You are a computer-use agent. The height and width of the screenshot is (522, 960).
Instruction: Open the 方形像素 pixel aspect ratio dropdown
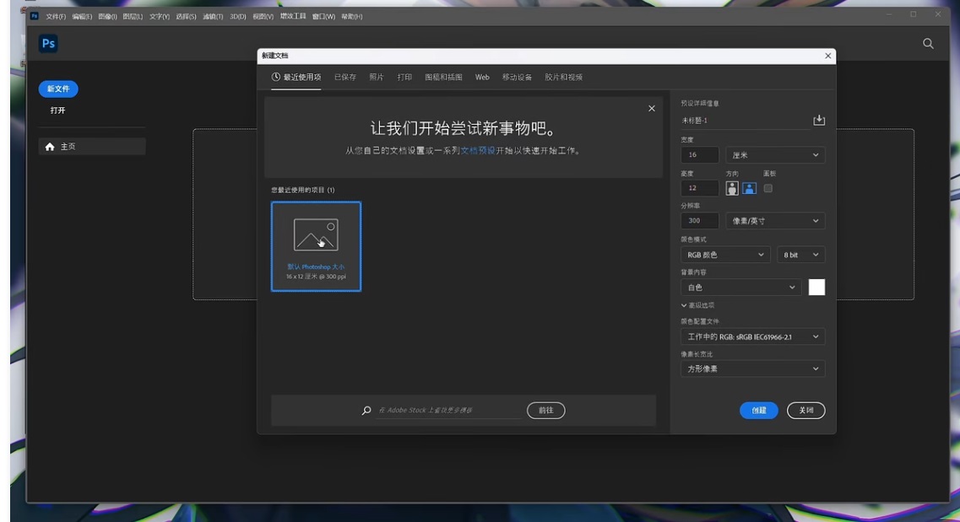(x=752, y=369)
